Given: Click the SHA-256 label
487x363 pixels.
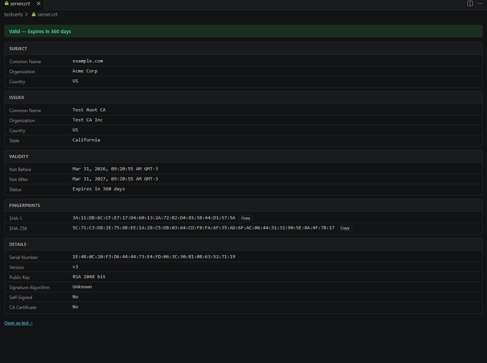Looking at the screenshot, I should pos(18,229).
